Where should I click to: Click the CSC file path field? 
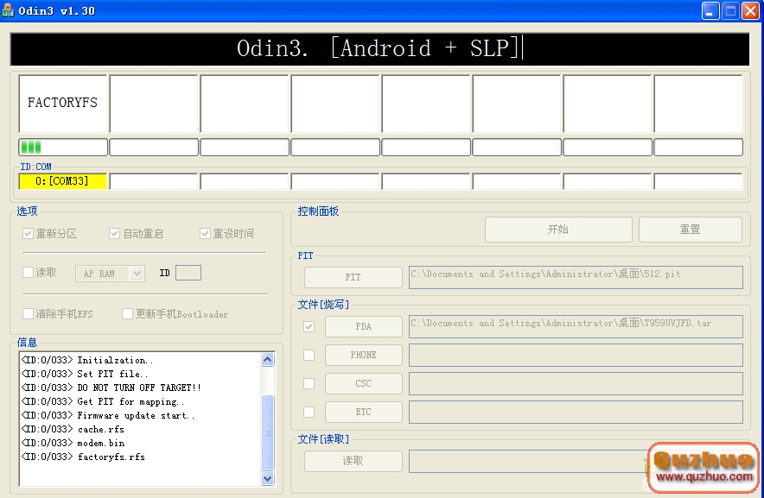575,383
